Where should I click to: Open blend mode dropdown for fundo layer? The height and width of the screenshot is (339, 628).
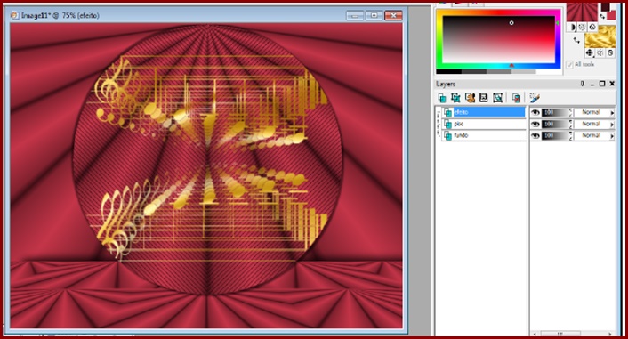click(x=594, y=136)
